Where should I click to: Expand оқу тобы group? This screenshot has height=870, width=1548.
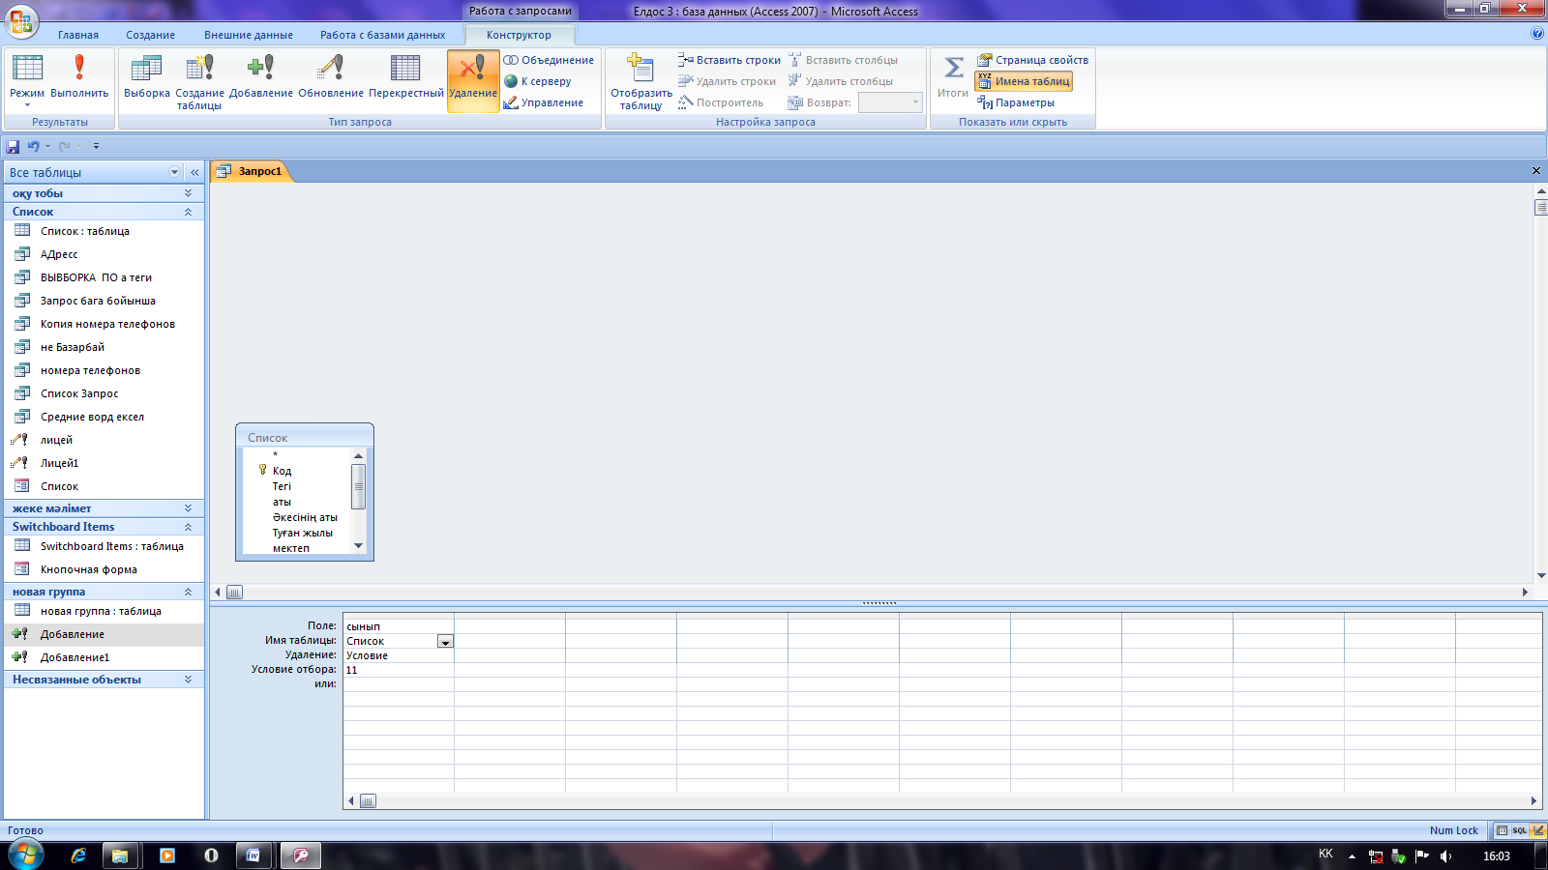point(104,193)
